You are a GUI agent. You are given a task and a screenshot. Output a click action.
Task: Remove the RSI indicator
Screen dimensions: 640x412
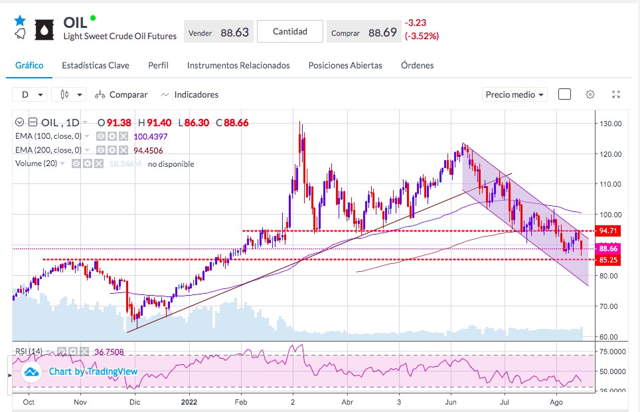(84, 352)
